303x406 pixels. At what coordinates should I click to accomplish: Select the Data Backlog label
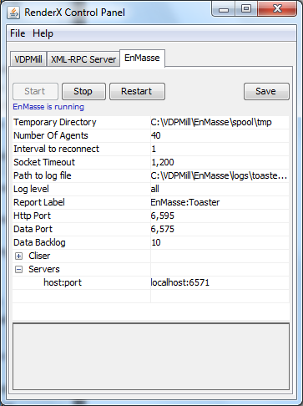[x=39, y=242]
